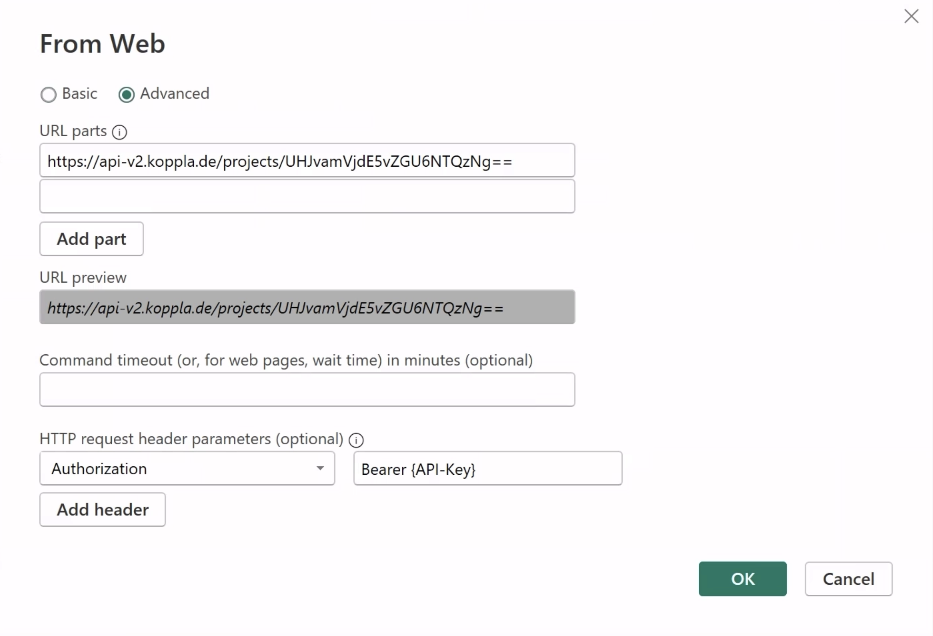Screen dimensions: 933x636
Task: Click the Cancel button
Action: pos(849,579)
